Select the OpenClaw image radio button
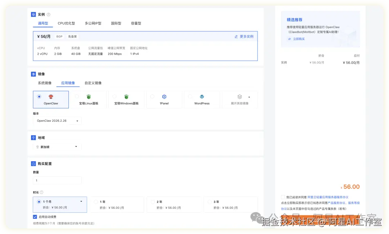The width and height of the screenshot is (389, 234). [x=39, y=97]
